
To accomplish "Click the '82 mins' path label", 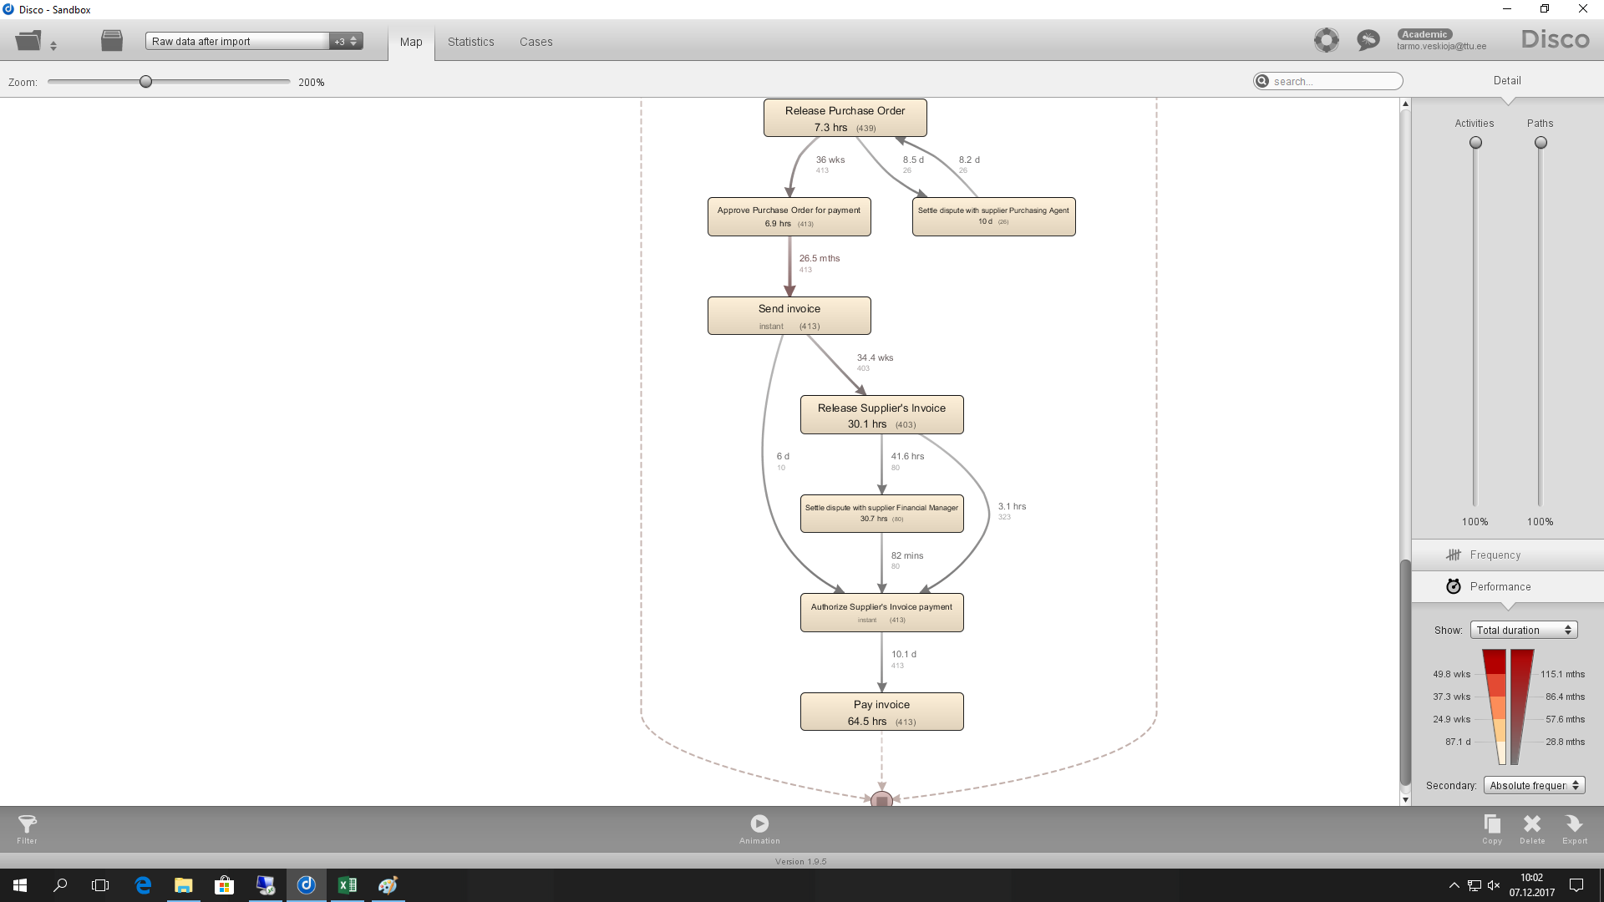I will [906, 556].
